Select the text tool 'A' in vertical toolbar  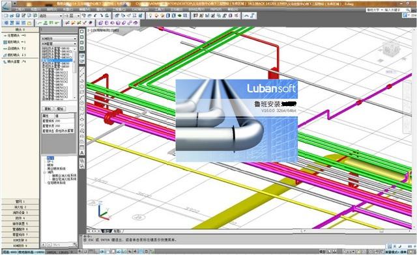(x=82, y=153)
